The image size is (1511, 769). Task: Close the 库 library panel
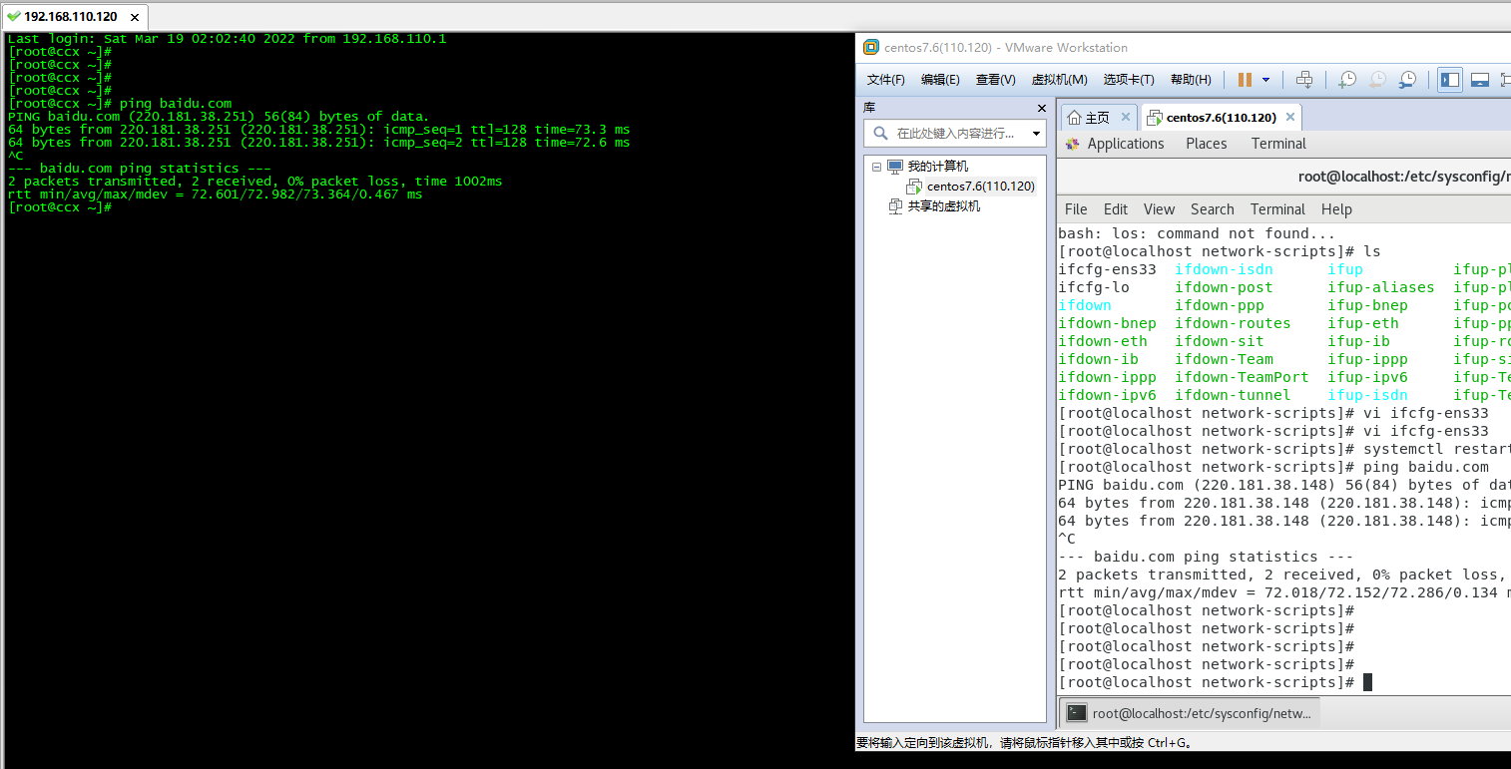point(1042,108)
